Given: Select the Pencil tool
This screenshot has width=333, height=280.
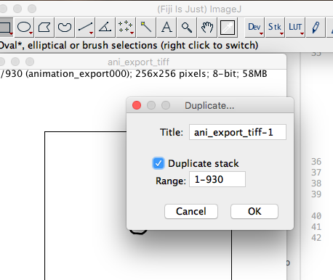Looking at the screenshot, I should (316, 27).
